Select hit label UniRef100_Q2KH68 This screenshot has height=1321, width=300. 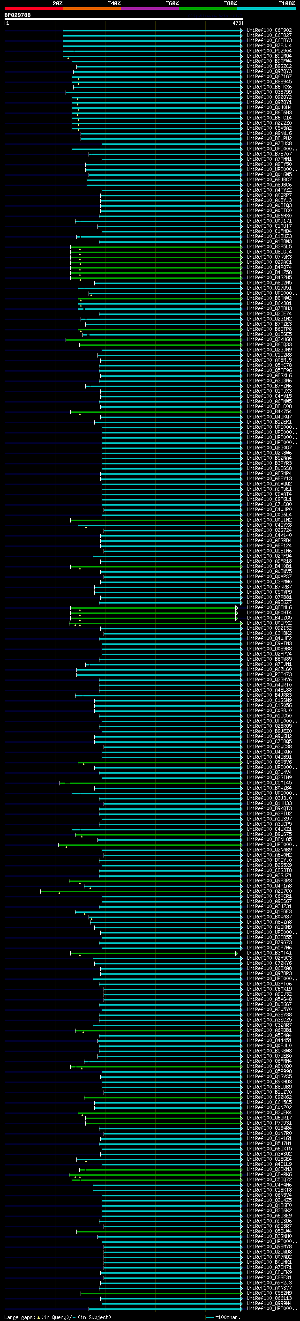pyautogui.click(x=269, y=339)
